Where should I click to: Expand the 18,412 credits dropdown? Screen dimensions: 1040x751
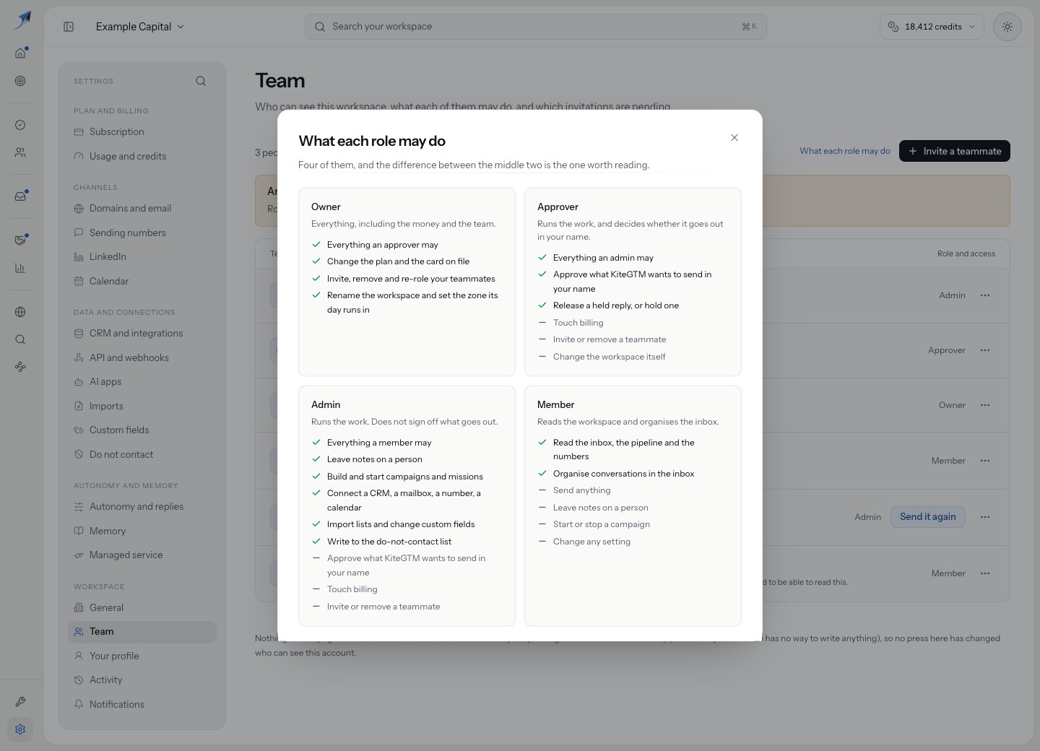932,27
